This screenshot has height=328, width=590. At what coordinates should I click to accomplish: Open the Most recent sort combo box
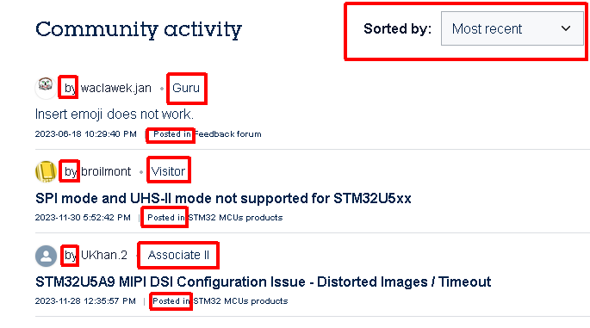coord(512,28)
